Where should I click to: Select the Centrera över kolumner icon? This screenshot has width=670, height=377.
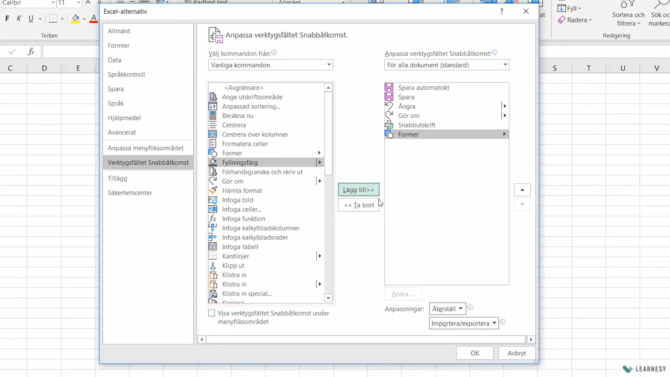click(x=213, y=134)
